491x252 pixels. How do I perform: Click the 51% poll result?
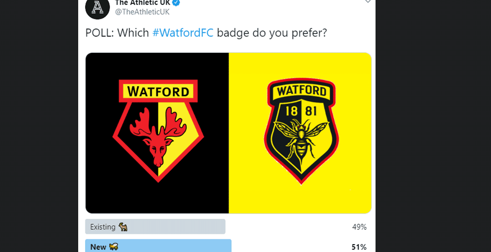point(359,247)
